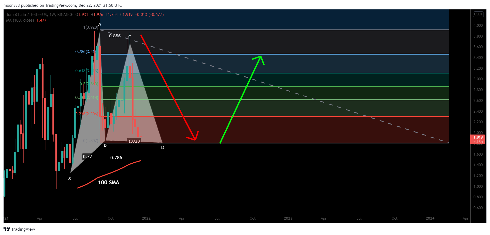Click the current price label 1.919
490x235 pixels.
478,137
